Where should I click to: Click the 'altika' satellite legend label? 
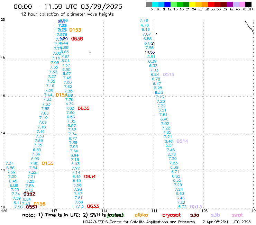coord(141,215)
